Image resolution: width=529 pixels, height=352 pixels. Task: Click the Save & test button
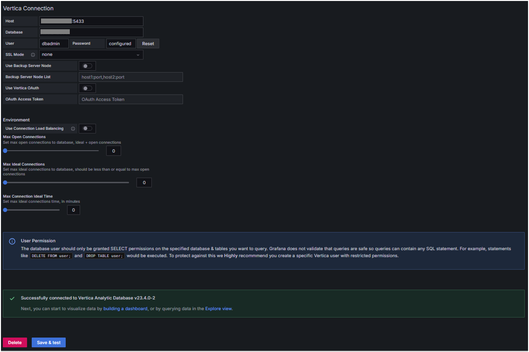pyautogui.click(x=49, y=342)
